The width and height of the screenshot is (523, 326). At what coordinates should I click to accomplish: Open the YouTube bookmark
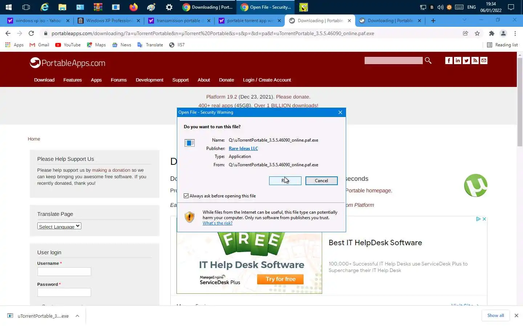[68, 45]
